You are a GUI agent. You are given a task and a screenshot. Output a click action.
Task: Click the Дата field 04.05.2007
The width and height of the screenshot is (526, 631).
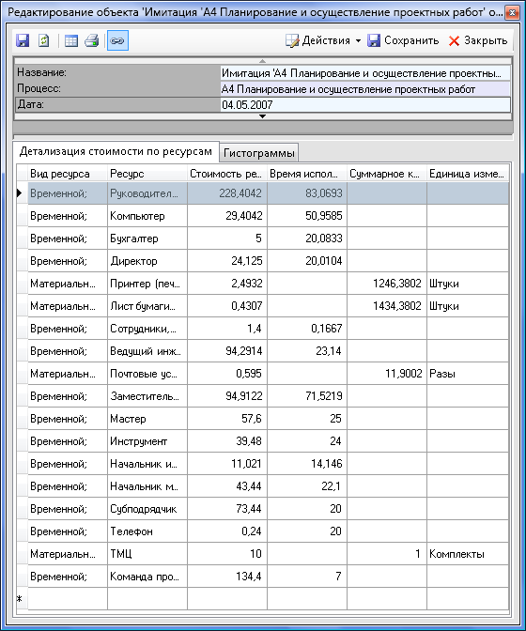[x=365, y=105]
